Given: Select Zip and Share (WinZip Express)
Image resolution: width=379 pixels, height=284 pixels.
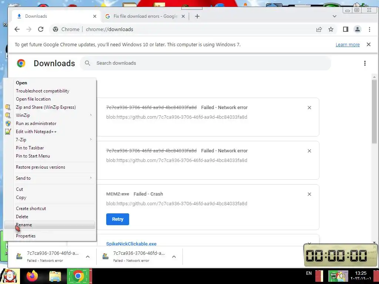Looking at the screenshot, I should pos(50,107).
